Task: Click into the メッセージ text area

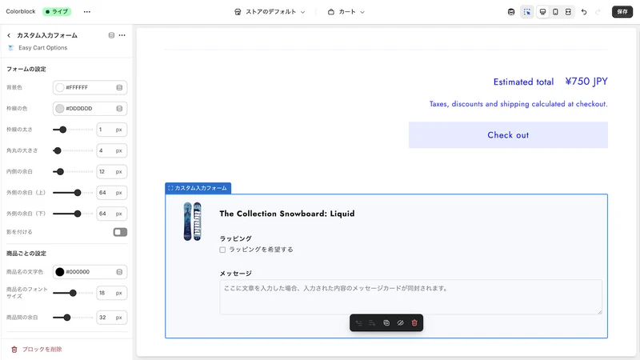Action: (410, 297)
